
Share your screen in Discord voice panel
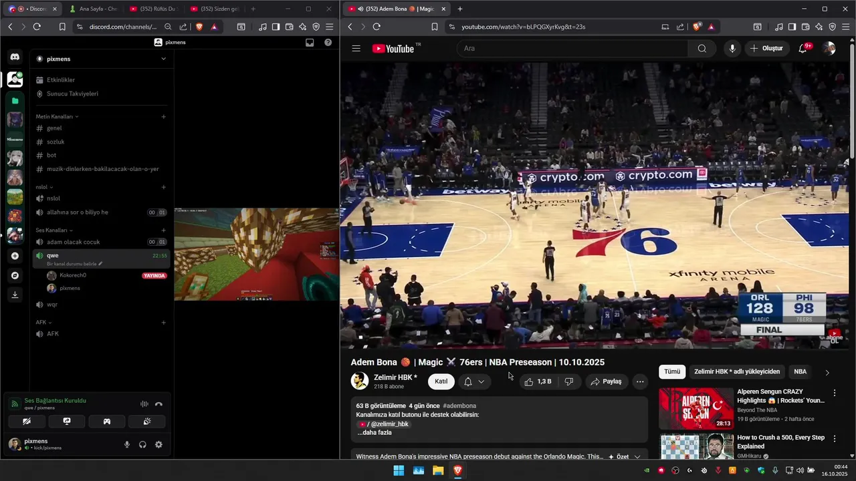click(x=67, y=422)
